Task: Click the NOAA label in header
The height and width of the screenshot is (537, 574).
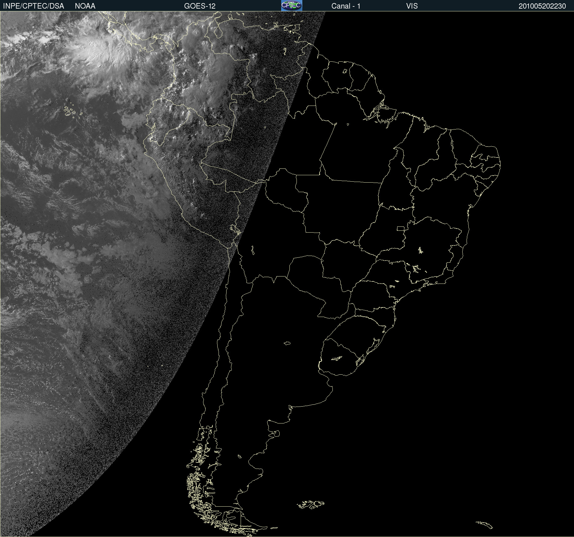Action: pos(85,6)
